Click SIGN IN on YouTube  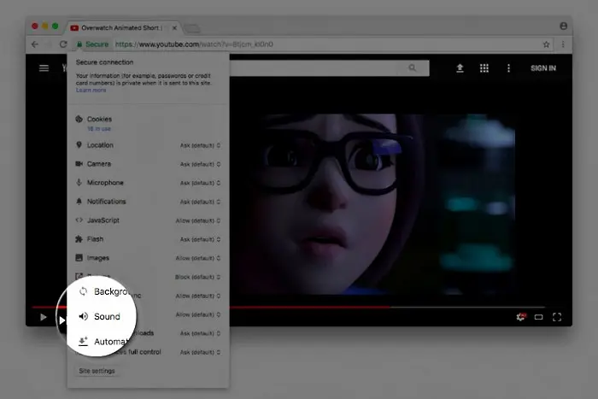(543, 68)
